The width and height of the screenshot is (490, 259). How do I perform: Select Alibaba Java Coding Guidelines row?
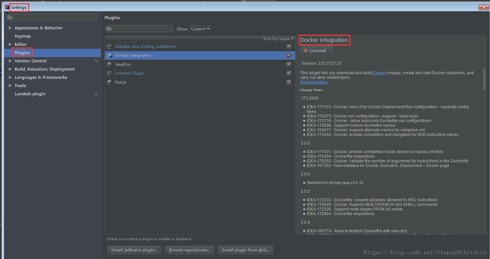(x=200, y=47)
